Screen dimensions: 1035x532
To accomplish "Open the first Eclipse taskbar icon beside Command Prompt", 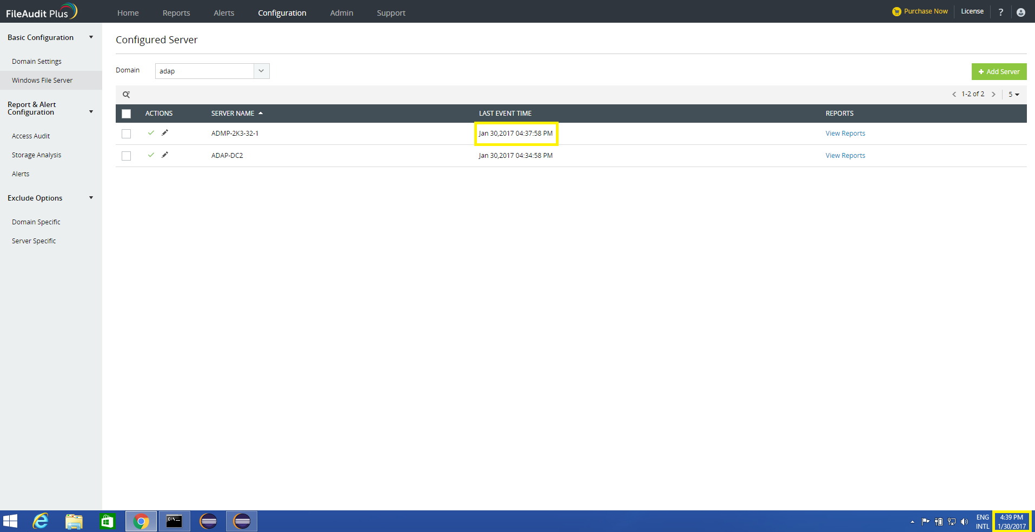I will [208, 521].
